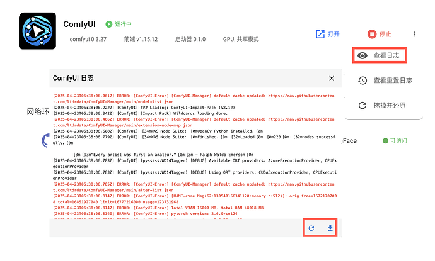435x261 pixels.
Task: Click the error line with alter-list.json
Action: click(x=194, y=187)
